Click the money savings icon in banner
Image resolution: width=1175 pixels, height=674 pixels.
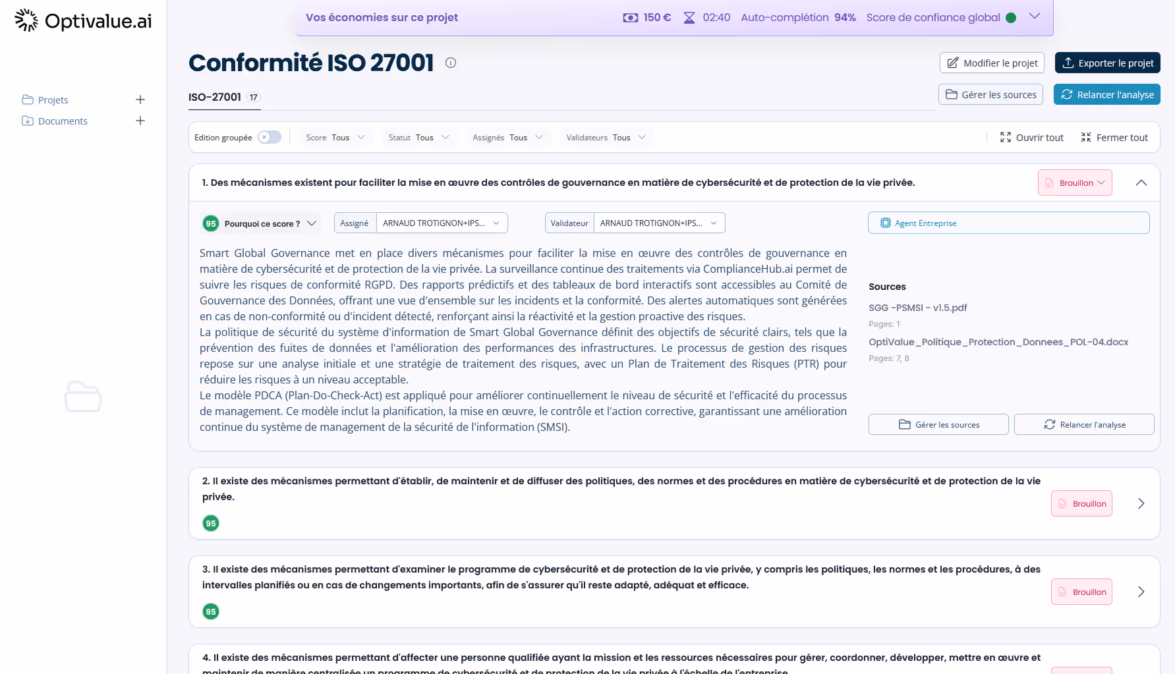pyautogui.click(x=630, y=18)
